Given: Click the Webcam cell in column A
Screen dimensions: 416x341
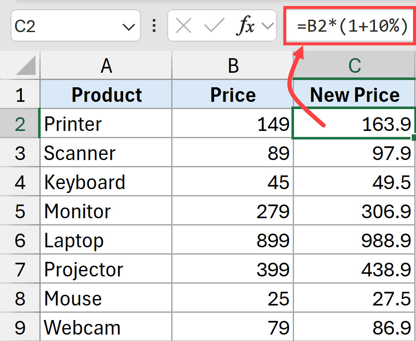Looking at the screenshot, I should 106,328.
